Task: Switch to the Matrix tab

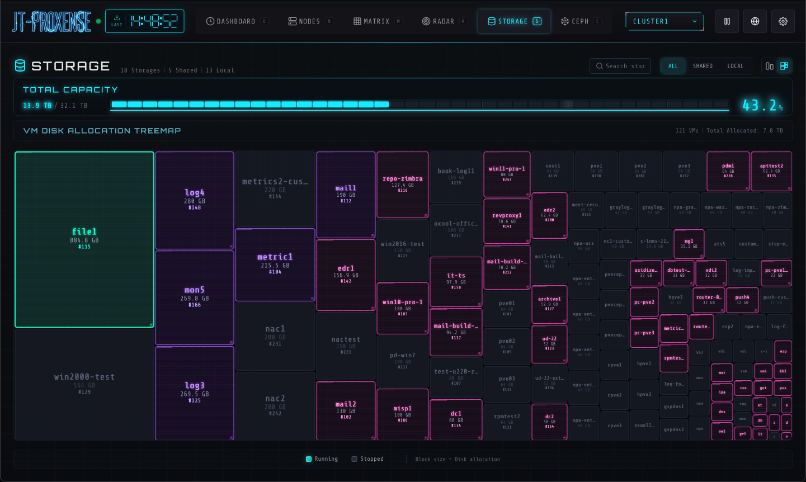Action: point(378,21)
